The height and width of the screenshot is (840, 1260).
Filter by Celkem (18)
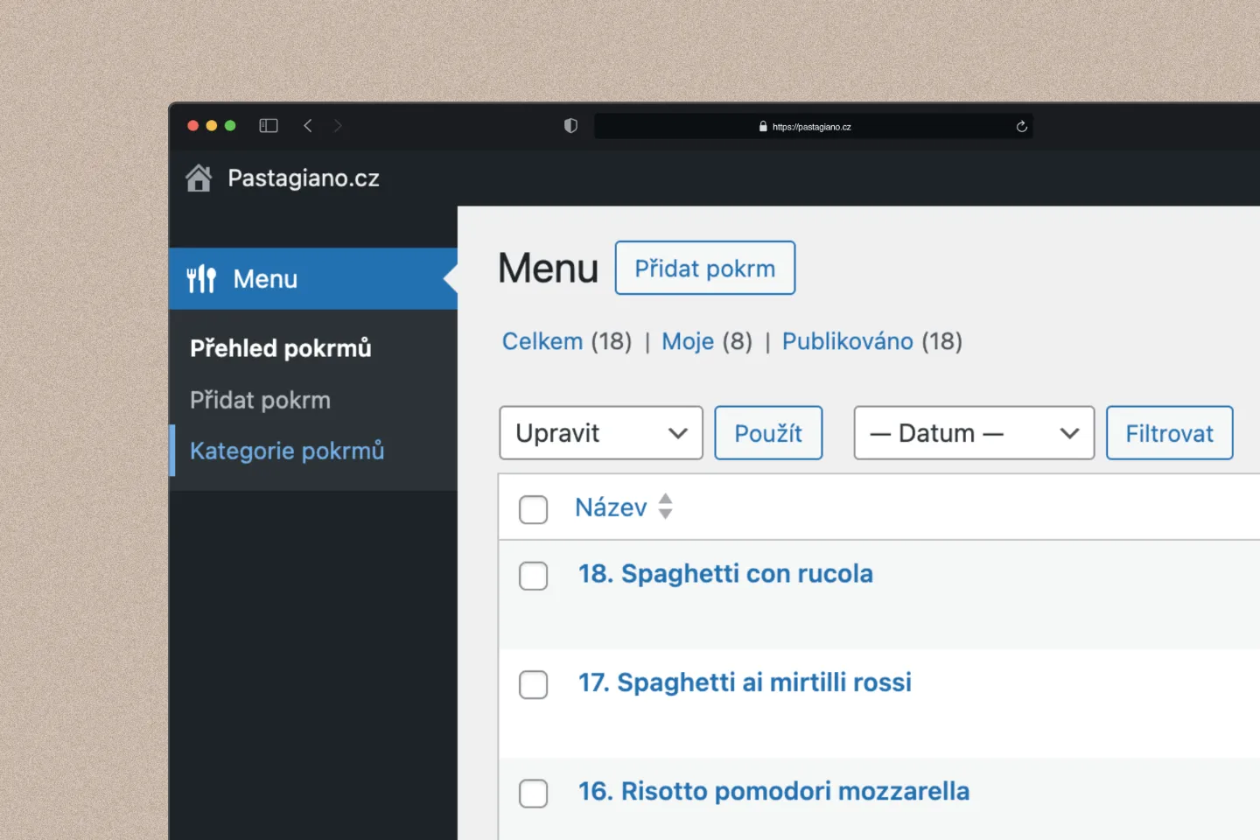click(567, 341)
